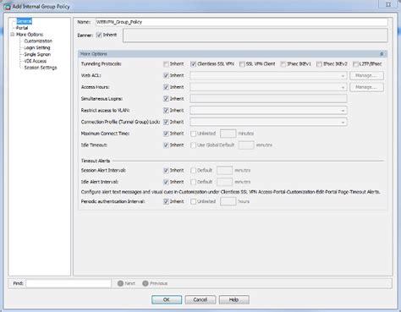Click the Find input field

click(69, 283)
